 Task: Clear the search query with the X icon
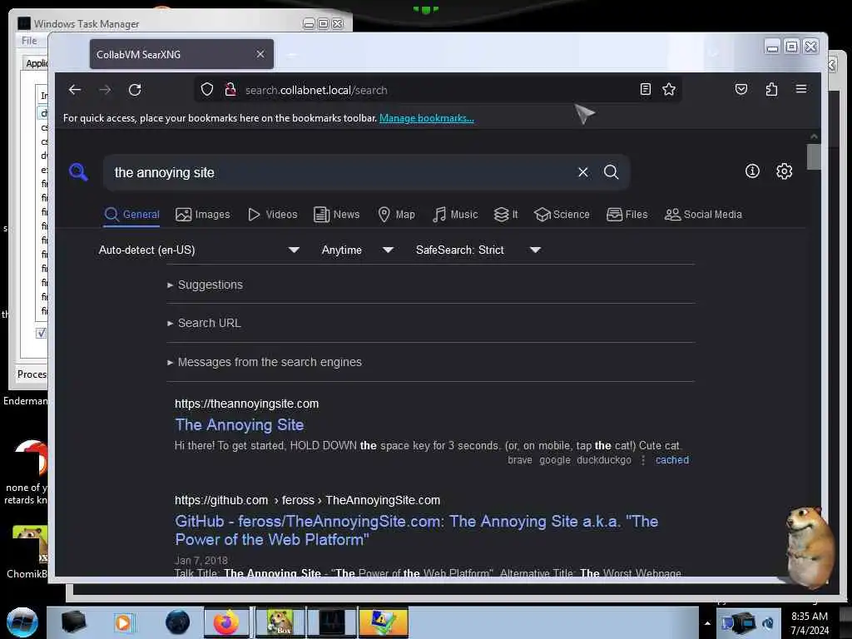pyautogui.click(x=583, y=172)
